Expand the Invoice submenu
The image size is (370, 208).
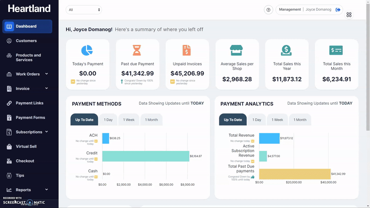click(47, 88)
